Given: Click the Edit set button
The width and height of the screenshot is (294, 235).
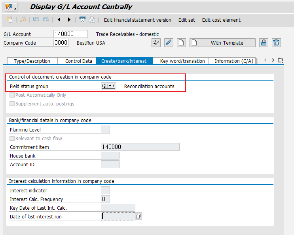Looking at the screenshot, I should (x=186, y=20).
